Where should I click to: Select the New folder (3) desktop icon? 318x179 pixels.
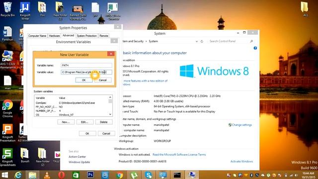coord(60,10)
